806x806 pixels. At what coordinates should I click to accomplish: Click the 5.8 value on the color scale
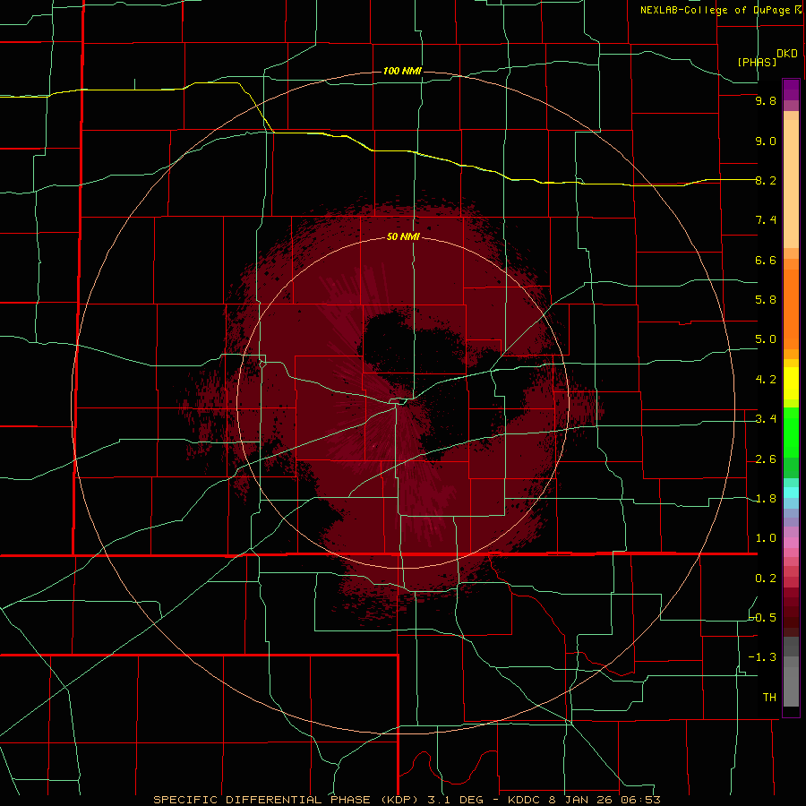pyautogui.click(x=766, y=300)
